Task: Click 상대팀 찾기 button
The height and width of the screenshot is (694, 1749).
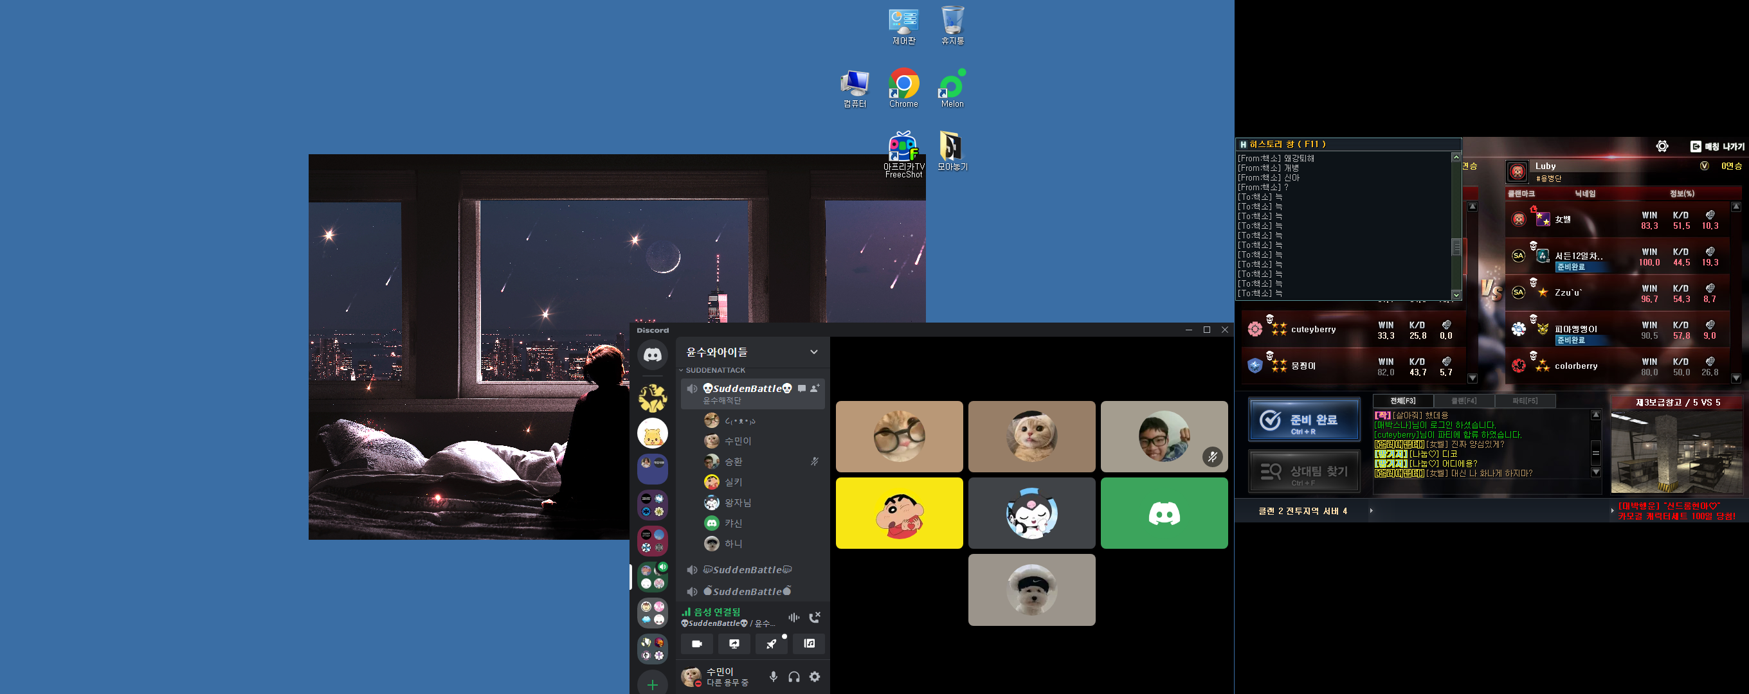Action: tap(1303, 472)
